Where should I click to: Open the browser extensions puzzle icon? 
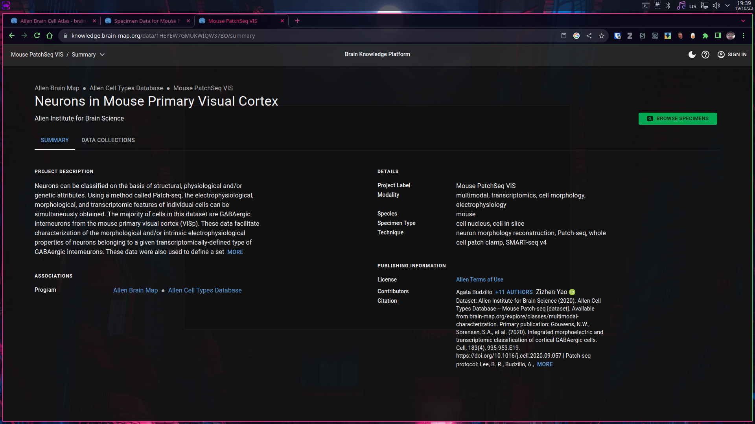[x=705, y=36]
